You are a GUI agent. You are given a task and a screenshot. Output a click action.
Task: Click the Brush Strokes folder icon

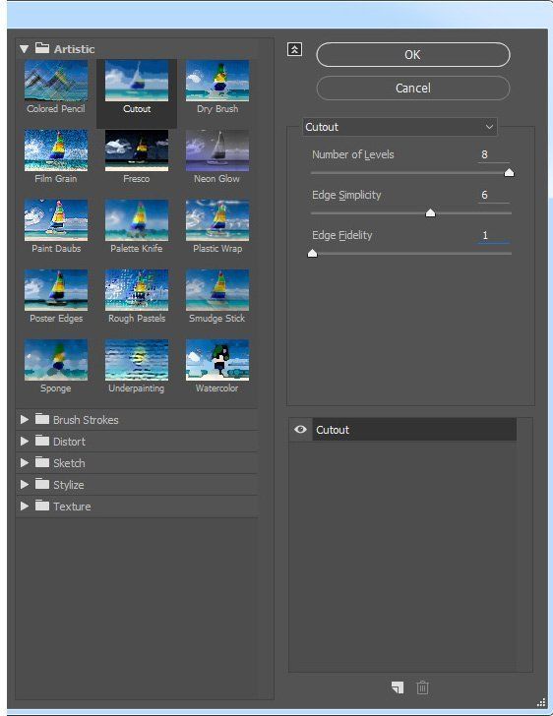pyautogui.click(x=42, y=419)
